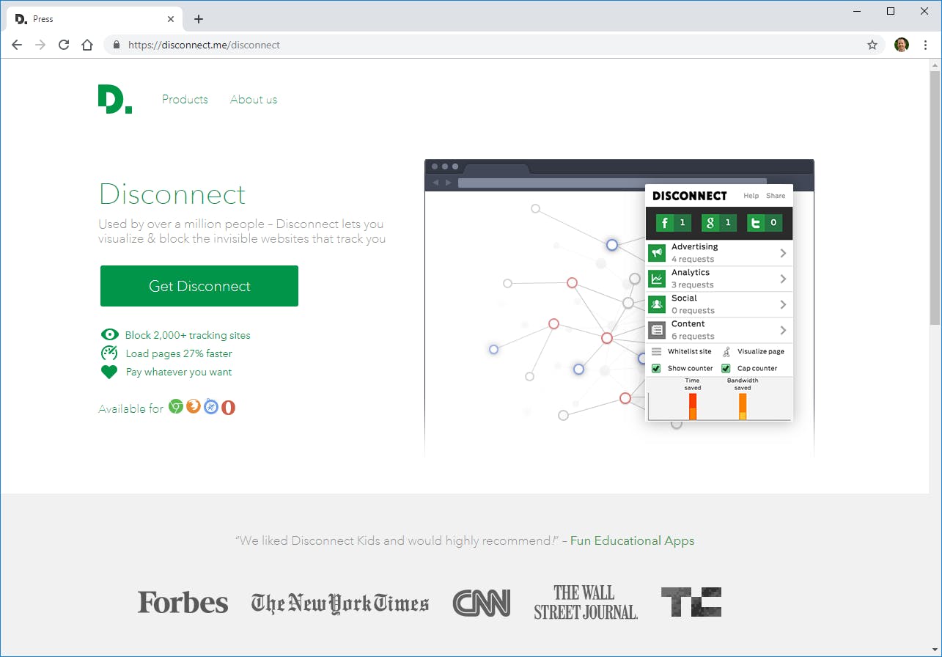Reload the disconnect.me page
The image size is (942, 657).
64,45
